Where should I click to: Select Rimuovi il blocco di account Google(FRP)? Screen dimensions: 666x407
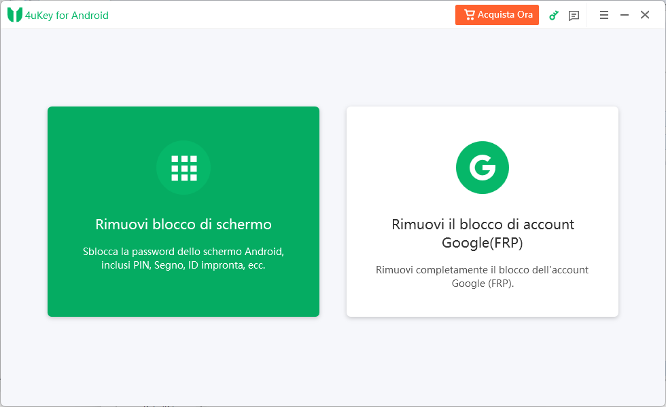tap(483, 233)
